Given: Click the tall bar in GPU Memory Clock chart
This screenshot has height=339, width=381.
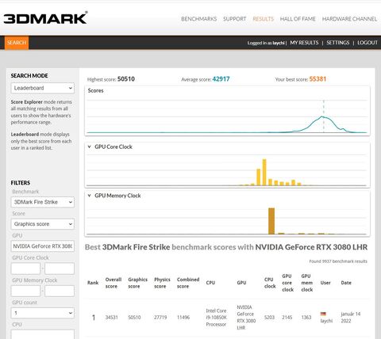Looking at the screenshot, I should click(271, 221).
